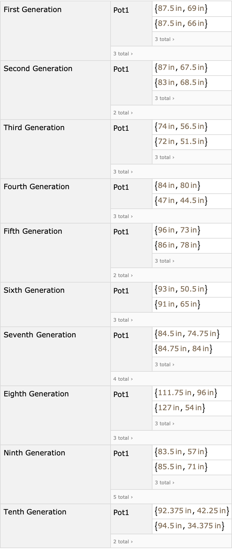Click the {93 in, 50.5 in} value
This screenshot has width=232, height=559.
tap(181, 289)
